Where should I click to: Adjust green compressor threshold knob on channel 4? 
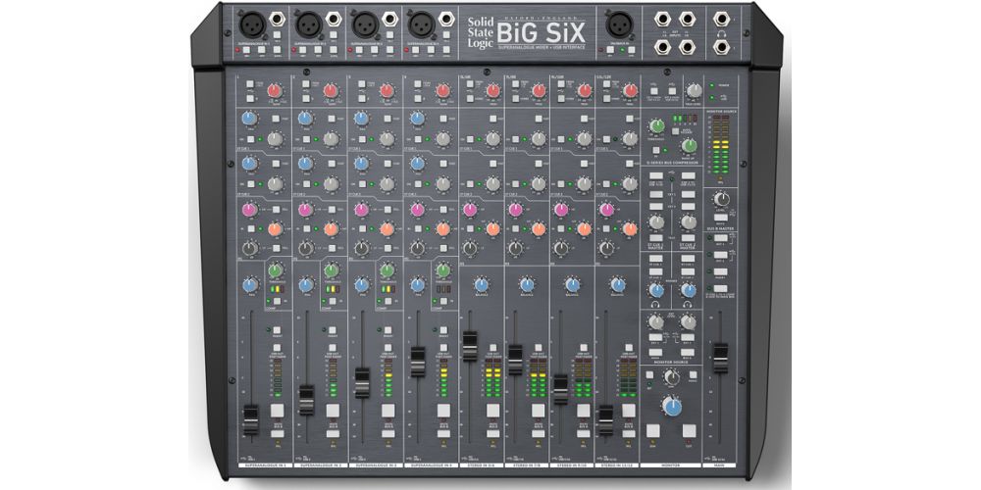click(443, 270)
